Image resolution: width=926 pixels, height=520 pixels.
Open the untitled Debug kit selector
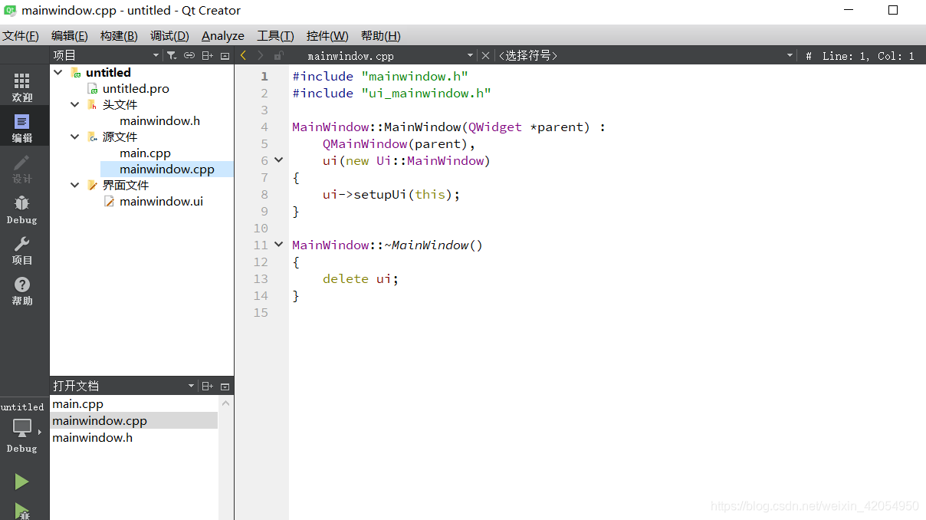click(22, 428)
